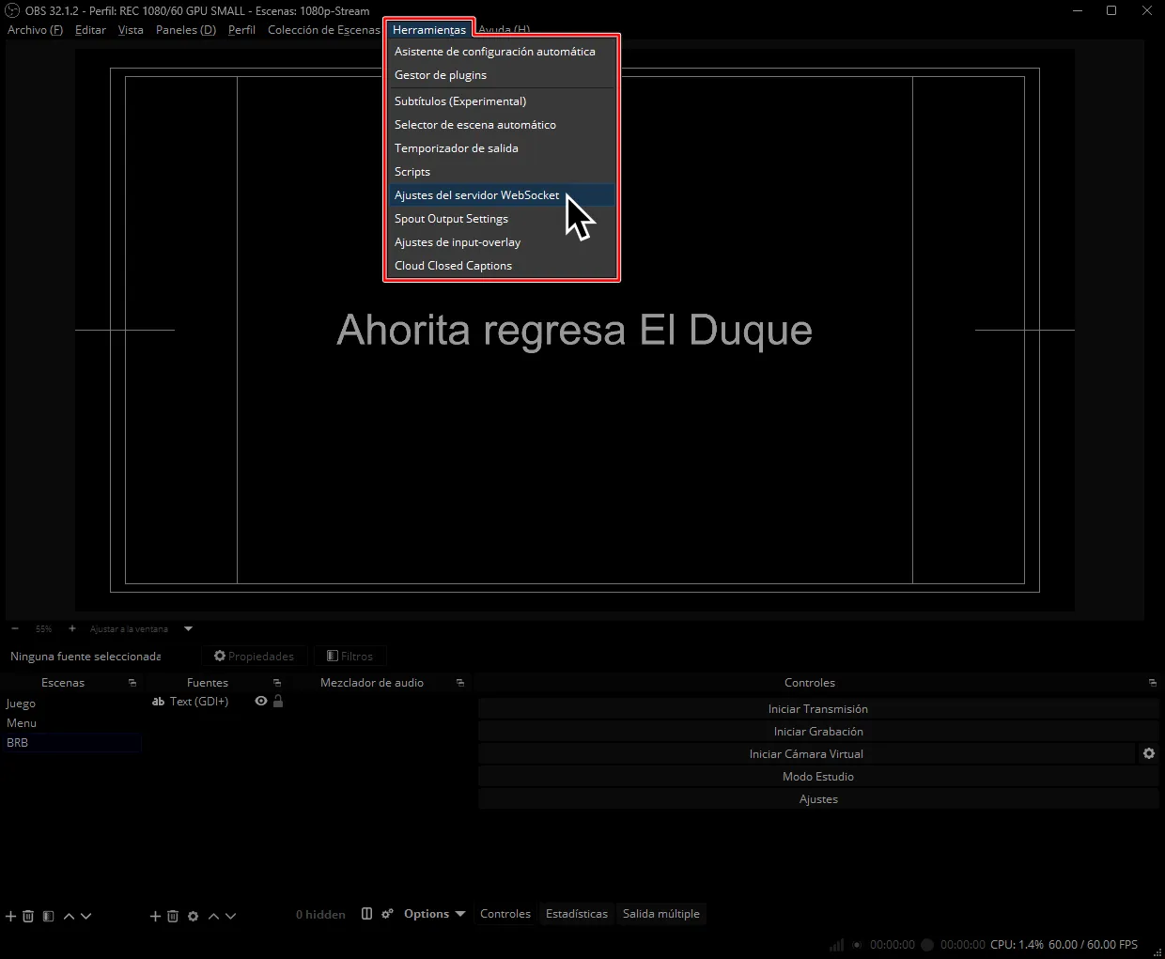The height and width of the screenshot is (959, 1165).
Task: Undock the Controles panel
Action: [1153, 683]
